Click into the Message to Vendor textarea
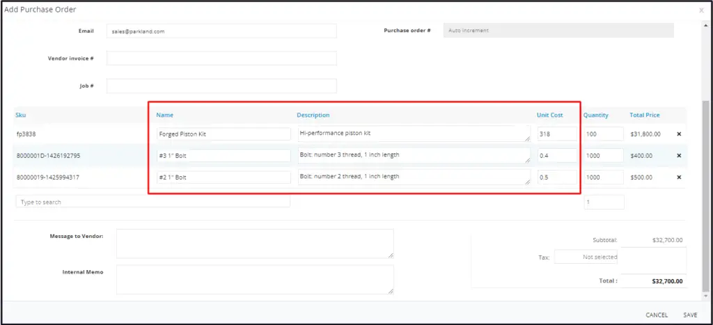713x325 pixels. click(x=255, y=244)
